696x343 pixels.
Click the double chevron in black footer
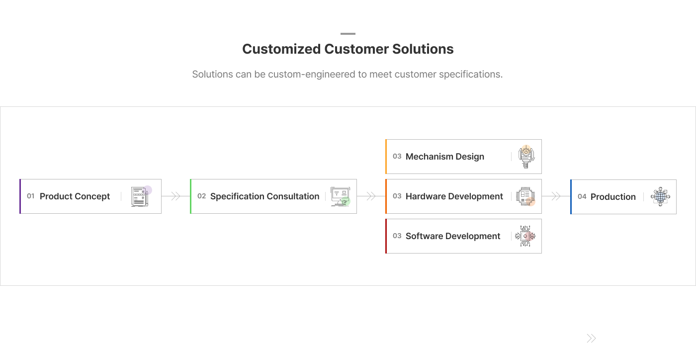tap(591, 339)
